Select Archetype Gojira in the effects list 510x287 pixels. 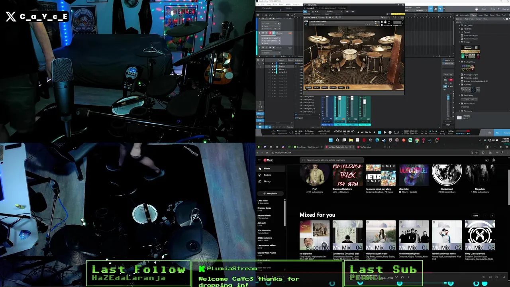(x=470, y=75)
